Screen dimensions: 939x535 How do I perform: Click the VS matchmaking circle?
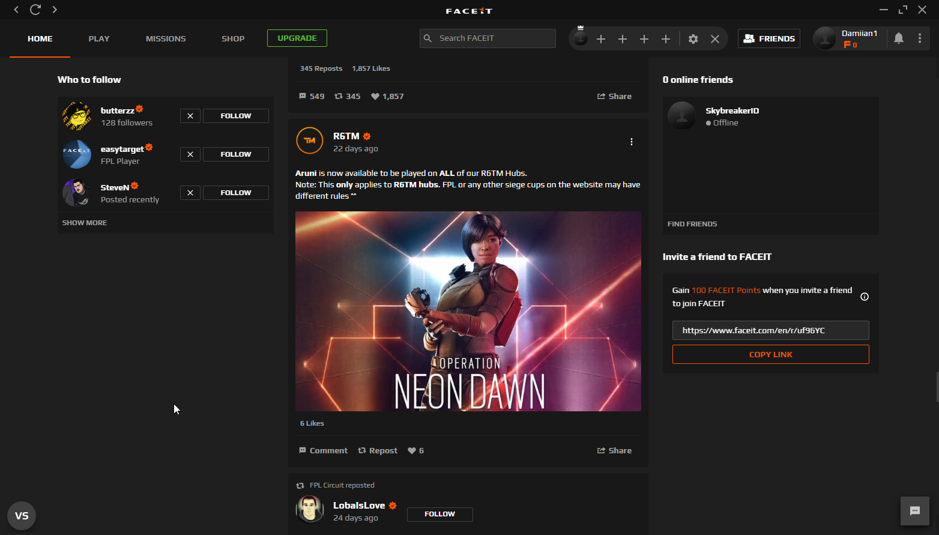pos(22,516)
